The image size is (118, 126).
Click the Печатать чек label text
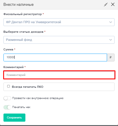pos(21,107)
